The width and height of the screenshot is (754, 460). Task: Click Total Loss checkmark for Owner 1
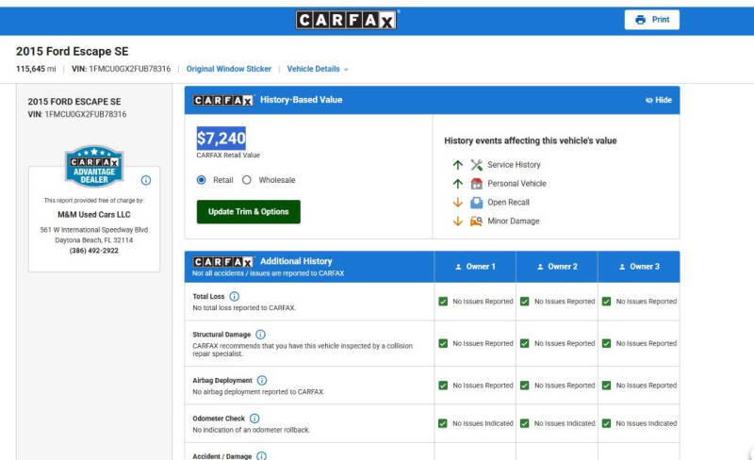coord(443,302)
